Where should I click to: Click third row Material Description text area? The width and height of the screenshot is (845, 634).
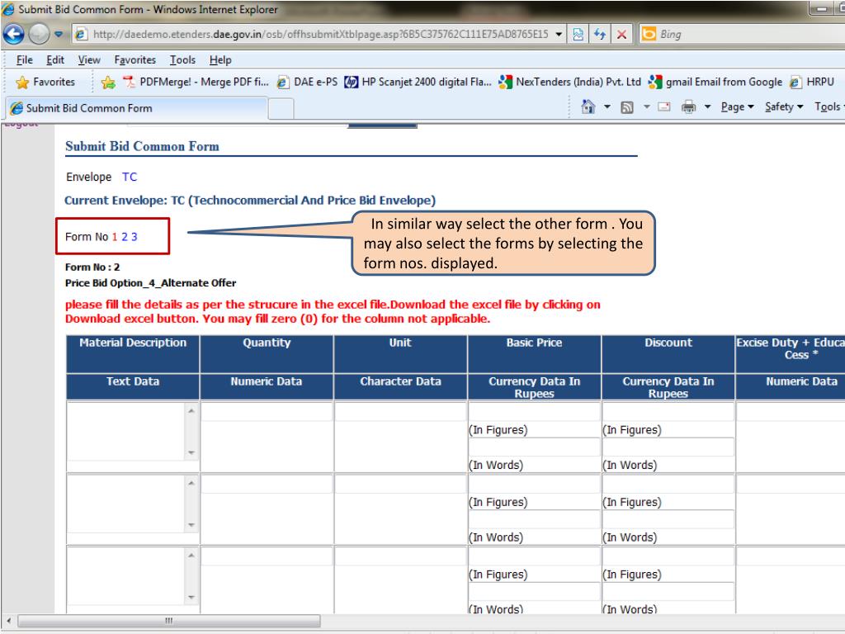coord(126,575)
